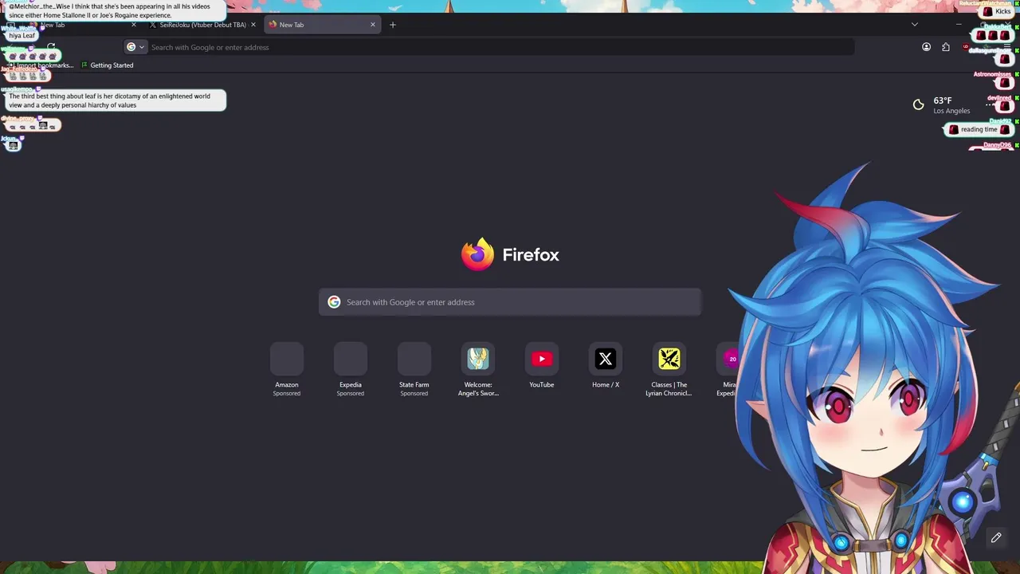Open the Firefox account profile icon

926,47
